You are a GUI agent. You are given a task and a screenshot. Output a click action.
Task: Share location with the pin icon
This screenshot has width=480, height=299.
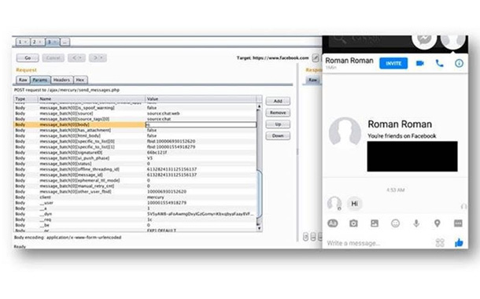(438, 223)
